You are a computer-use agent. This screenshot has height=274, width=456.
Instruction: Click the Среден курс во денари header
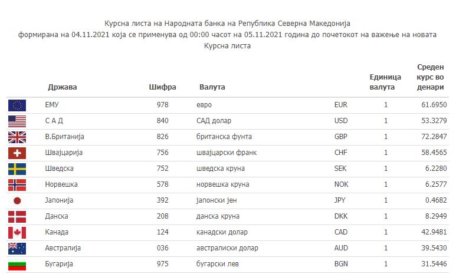431,77
